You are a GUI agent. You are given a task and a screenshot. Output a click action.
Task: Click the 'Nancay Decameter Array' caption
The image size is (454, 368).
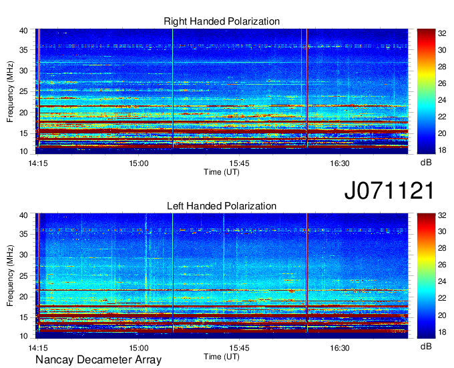98,360
